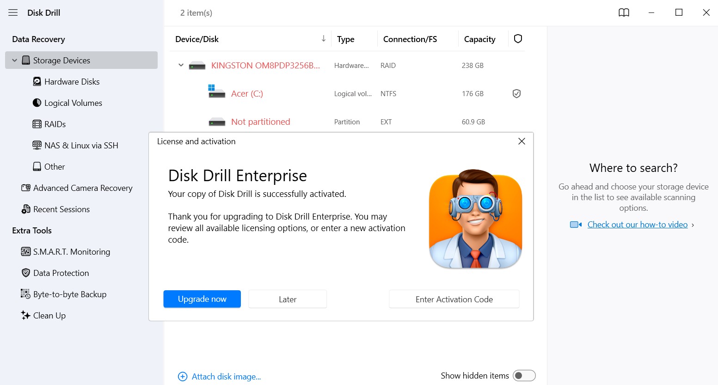Open the Byte-to-byte Backup tool
This screenshot has width=718, height=385.
[x=69, y=294]
